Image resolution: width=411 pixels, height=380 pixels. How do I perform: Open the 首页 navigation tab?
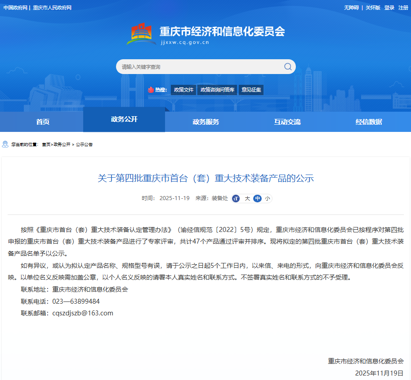(x=43, y=122)
